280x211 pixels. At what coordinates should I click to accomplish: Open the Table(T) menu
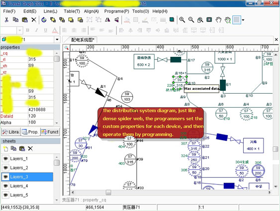point(72,11)
